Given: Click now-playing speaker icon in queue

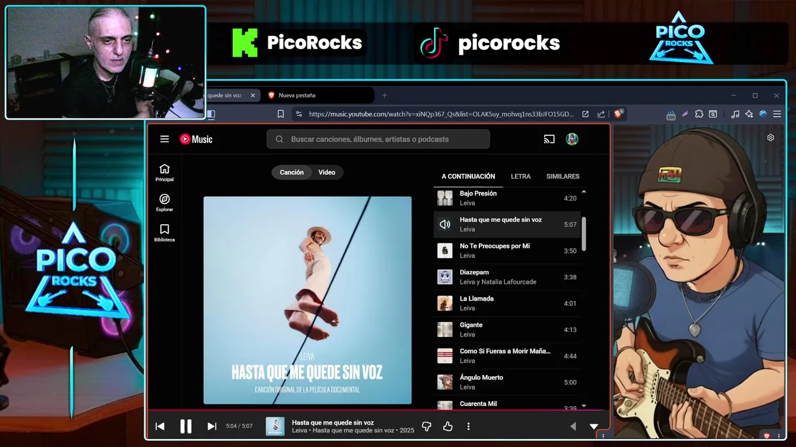Looking at the screenshot, I should 445,225.
